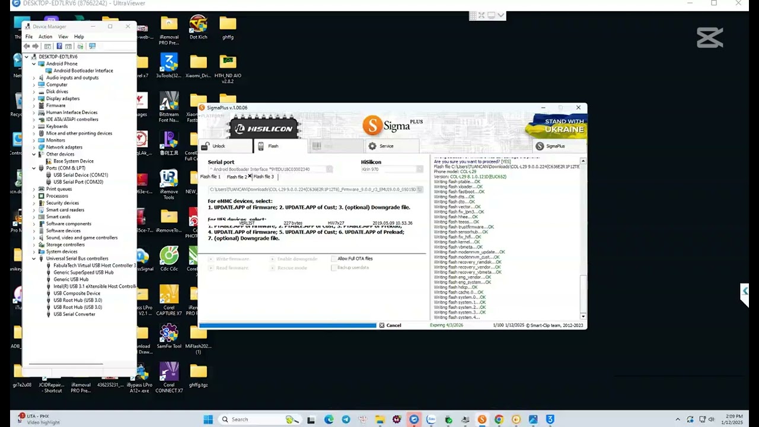The image size is (759, 427).
Task: Select the Rescue mode option
Action: (289, 268)
